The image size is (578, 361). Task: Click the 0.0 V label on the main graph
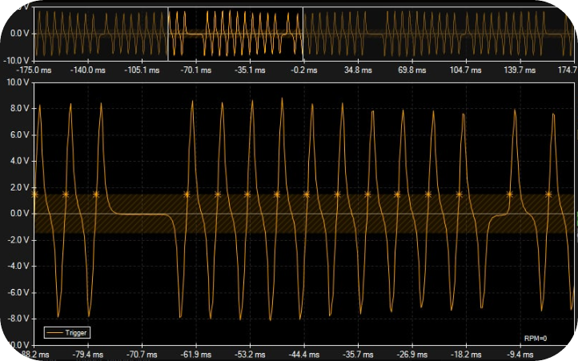[20, 214]
